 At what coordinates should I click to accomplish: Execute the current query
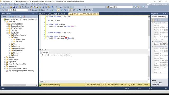click(x=34, y=10)
